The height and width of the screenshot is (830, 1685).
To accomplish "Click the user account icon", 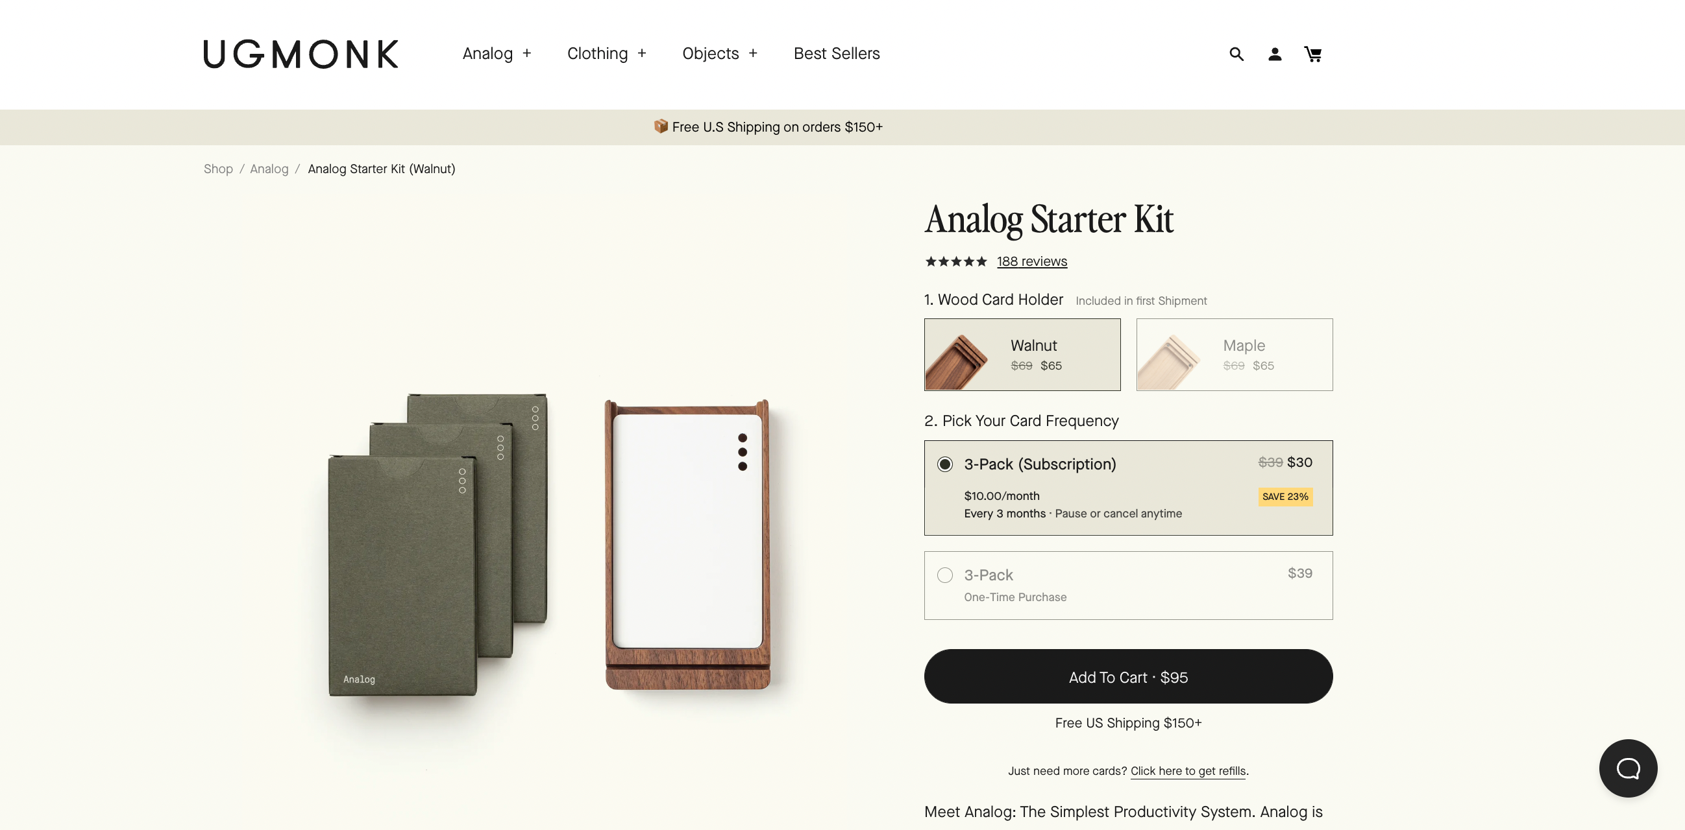I will (x=1275, y=53).
